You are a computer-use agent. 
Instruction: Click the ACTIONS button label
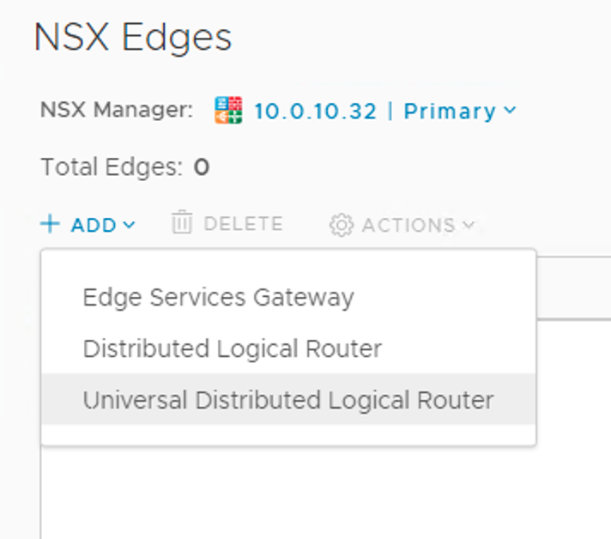tap(408, 225)
